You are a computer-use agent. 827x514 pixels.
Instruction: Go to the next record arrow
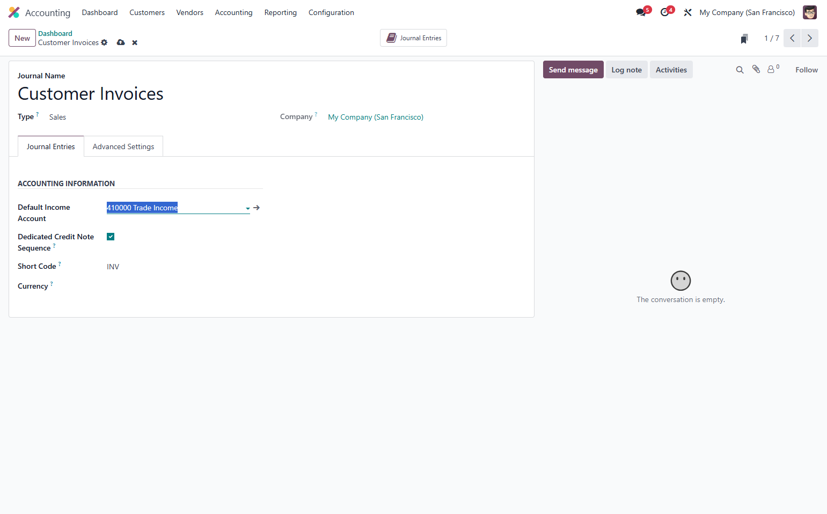coord(810,38)
